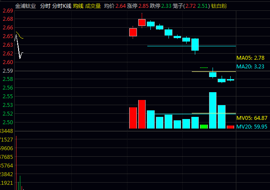
Task: Click the 2.59 price axis label
Action: point(8,71)
